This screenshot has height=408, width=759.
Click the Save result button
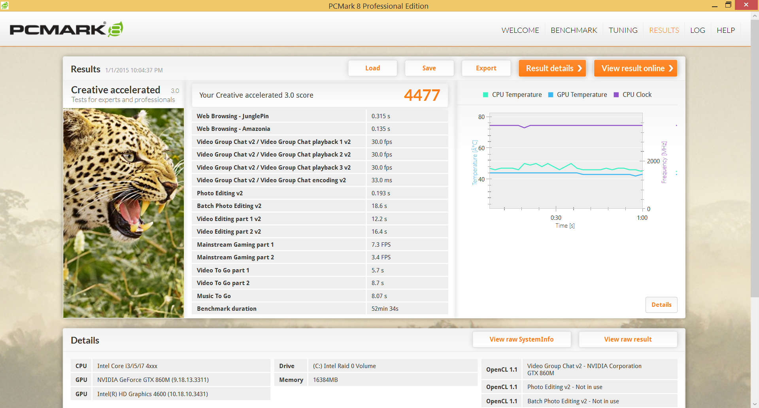click(429, 68)
